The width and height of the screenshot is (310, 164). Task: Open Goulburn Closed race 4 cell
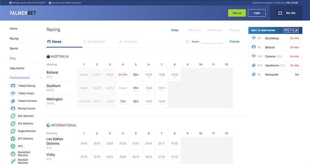[123, 88]
